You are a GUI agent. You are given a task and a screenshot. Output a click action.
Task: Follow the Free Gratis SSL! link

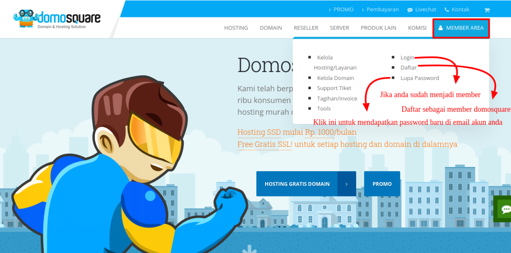(265, 144)
